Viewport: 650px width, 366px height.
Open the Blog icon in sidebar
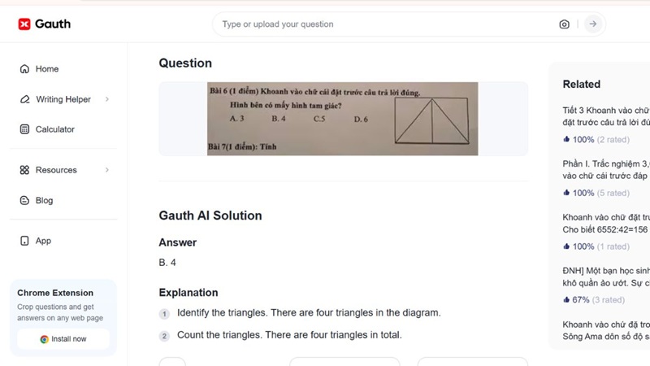pyautogui.click(x=24, y=200)
